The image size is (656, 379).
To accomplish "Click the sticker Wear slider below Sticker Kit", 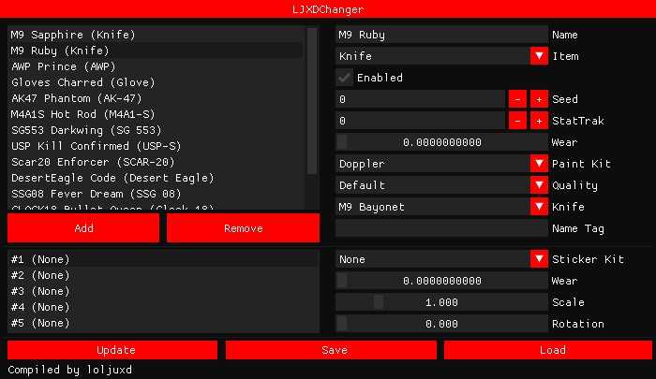I will 441,281.
